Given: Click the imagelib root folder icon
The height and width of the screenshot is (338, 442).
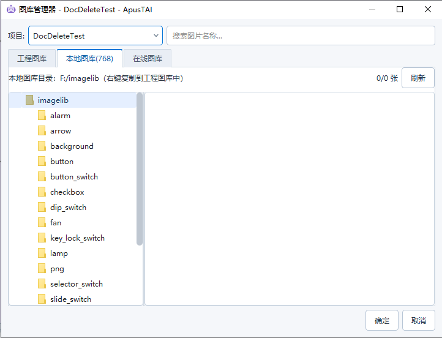Looking at the screenshot, I should [29, 100].
